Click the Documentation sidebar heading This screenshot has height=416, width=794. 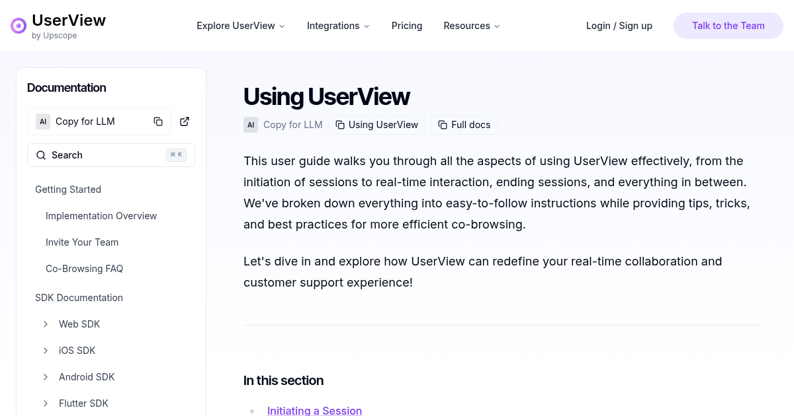66,88
